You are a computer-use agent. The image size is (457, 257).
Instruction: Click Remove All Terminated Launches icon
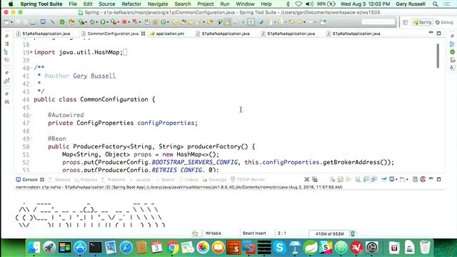(x=315, y=179)
